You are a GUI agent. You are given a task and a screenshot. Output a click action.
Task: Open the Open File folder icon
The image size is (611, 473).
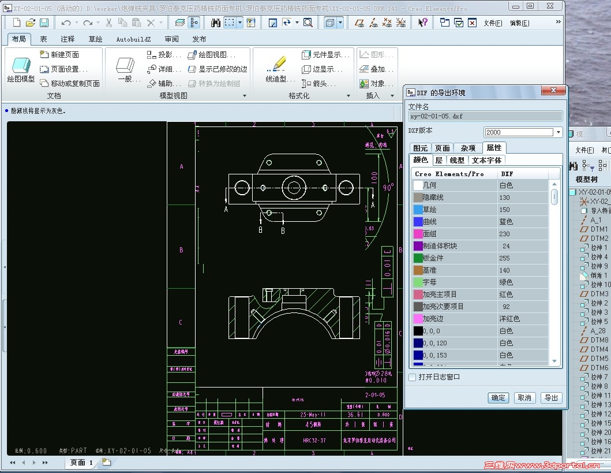pyautogui.click(x=31, y=23)
